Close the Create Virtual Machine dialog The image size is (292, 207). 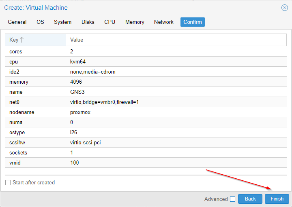(x=285, y=8)
